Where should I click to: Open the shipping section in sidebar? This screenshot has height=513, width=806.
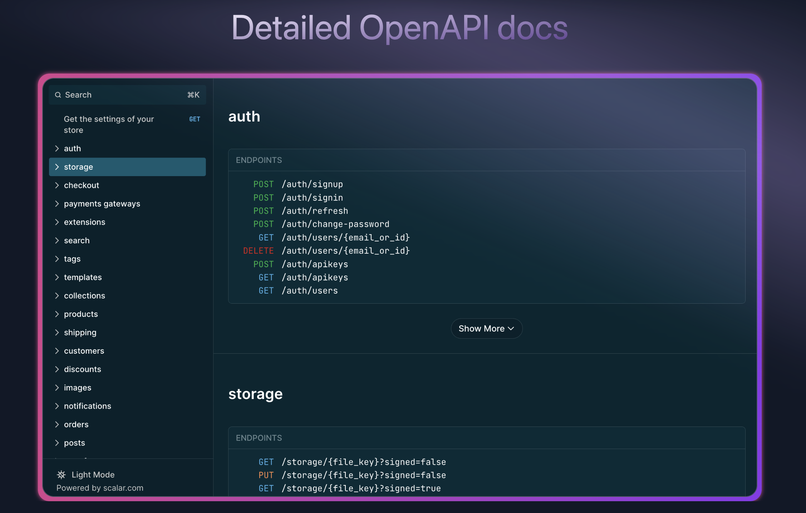(x=127, y=332)
